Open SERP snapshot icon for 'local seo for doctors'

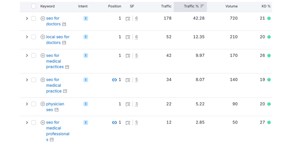click(128, 37)
